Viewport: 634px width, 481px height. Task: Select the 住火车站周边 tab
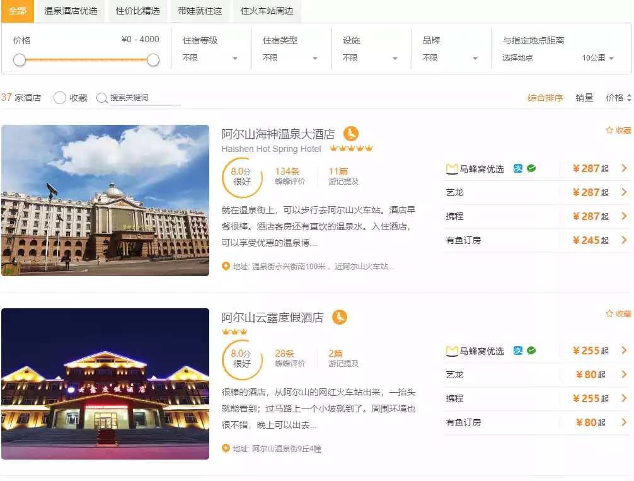pyautogui.click(x=267, y=11)
